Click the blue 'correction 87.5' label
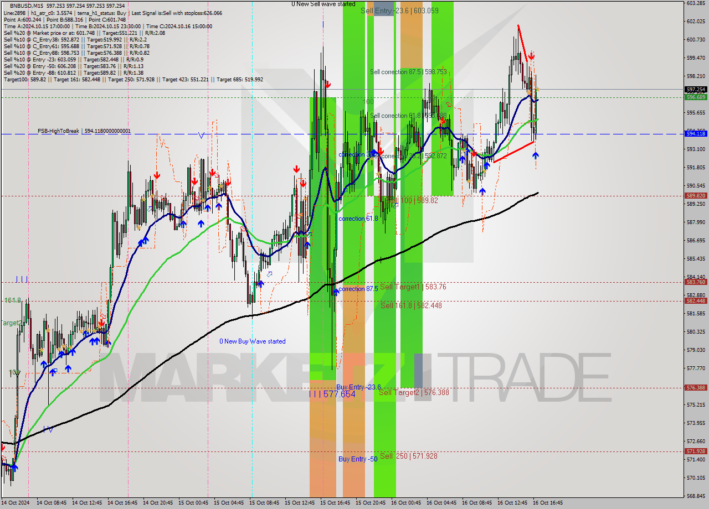This screenshot has width=709, height=509. tap(358, 289)
